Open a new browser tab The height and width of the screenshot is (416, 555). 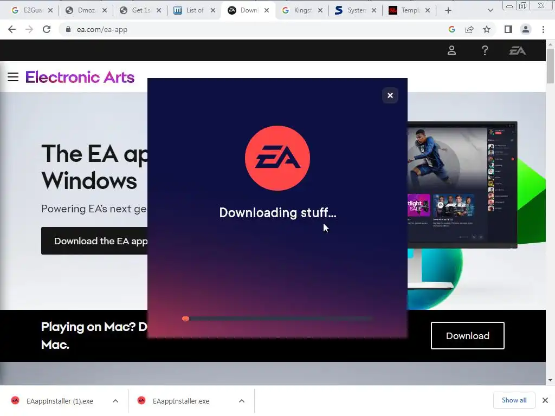pos(448,10)
